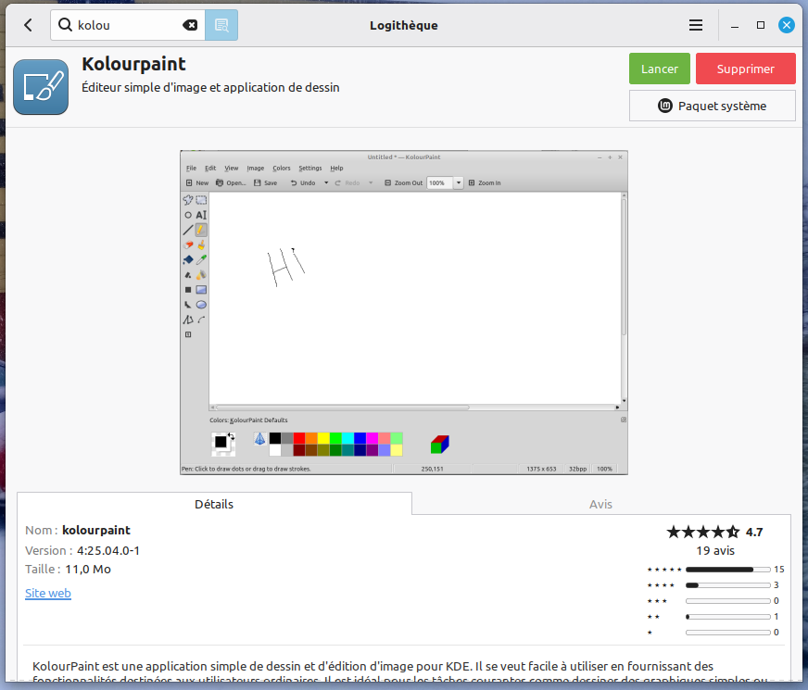Launch Kolourpaint with the Lancer button
The height and width of the screenshot is (690, 808).
(659, 69)
